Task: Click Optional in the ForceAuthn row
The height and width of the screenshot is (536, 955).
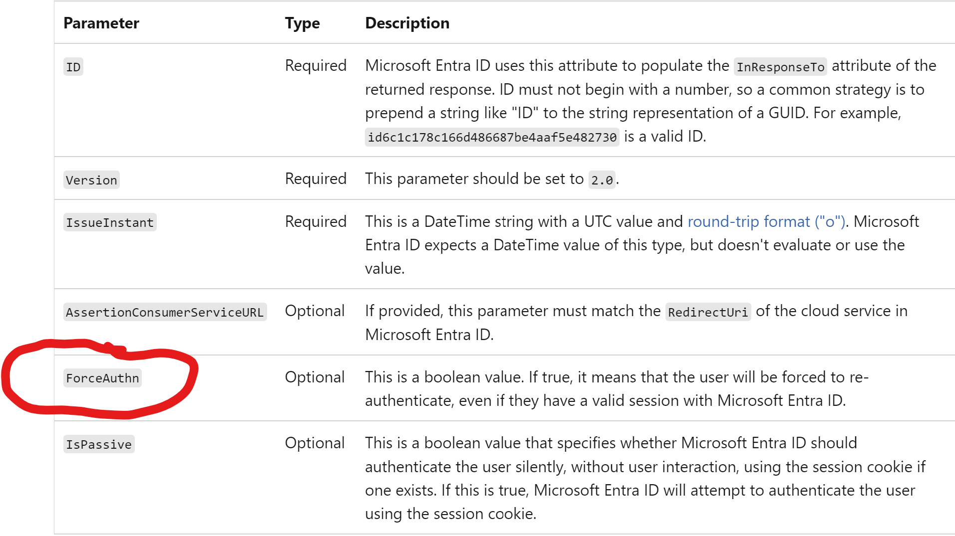Action: click(315, 377)
